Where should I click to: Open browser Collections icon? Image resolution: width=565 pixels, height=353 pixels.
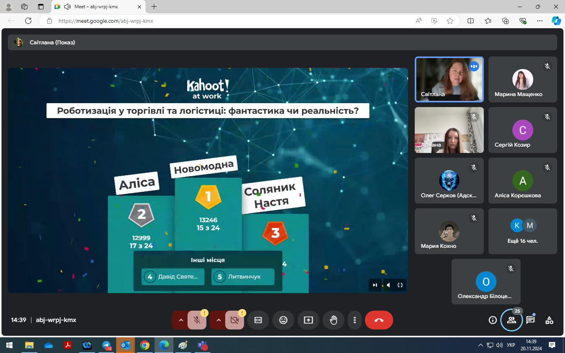(x=505, y=21)
